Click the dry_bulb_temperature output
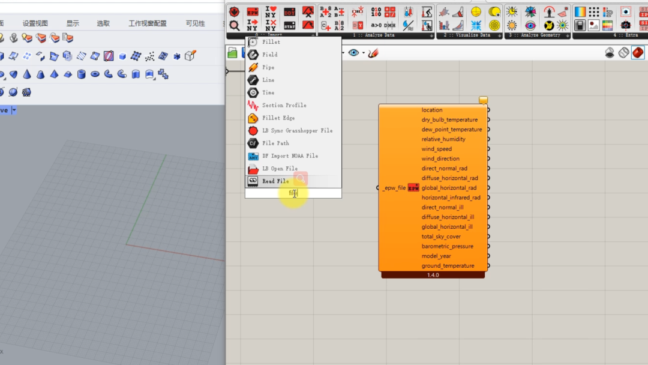 click(449, 120)
